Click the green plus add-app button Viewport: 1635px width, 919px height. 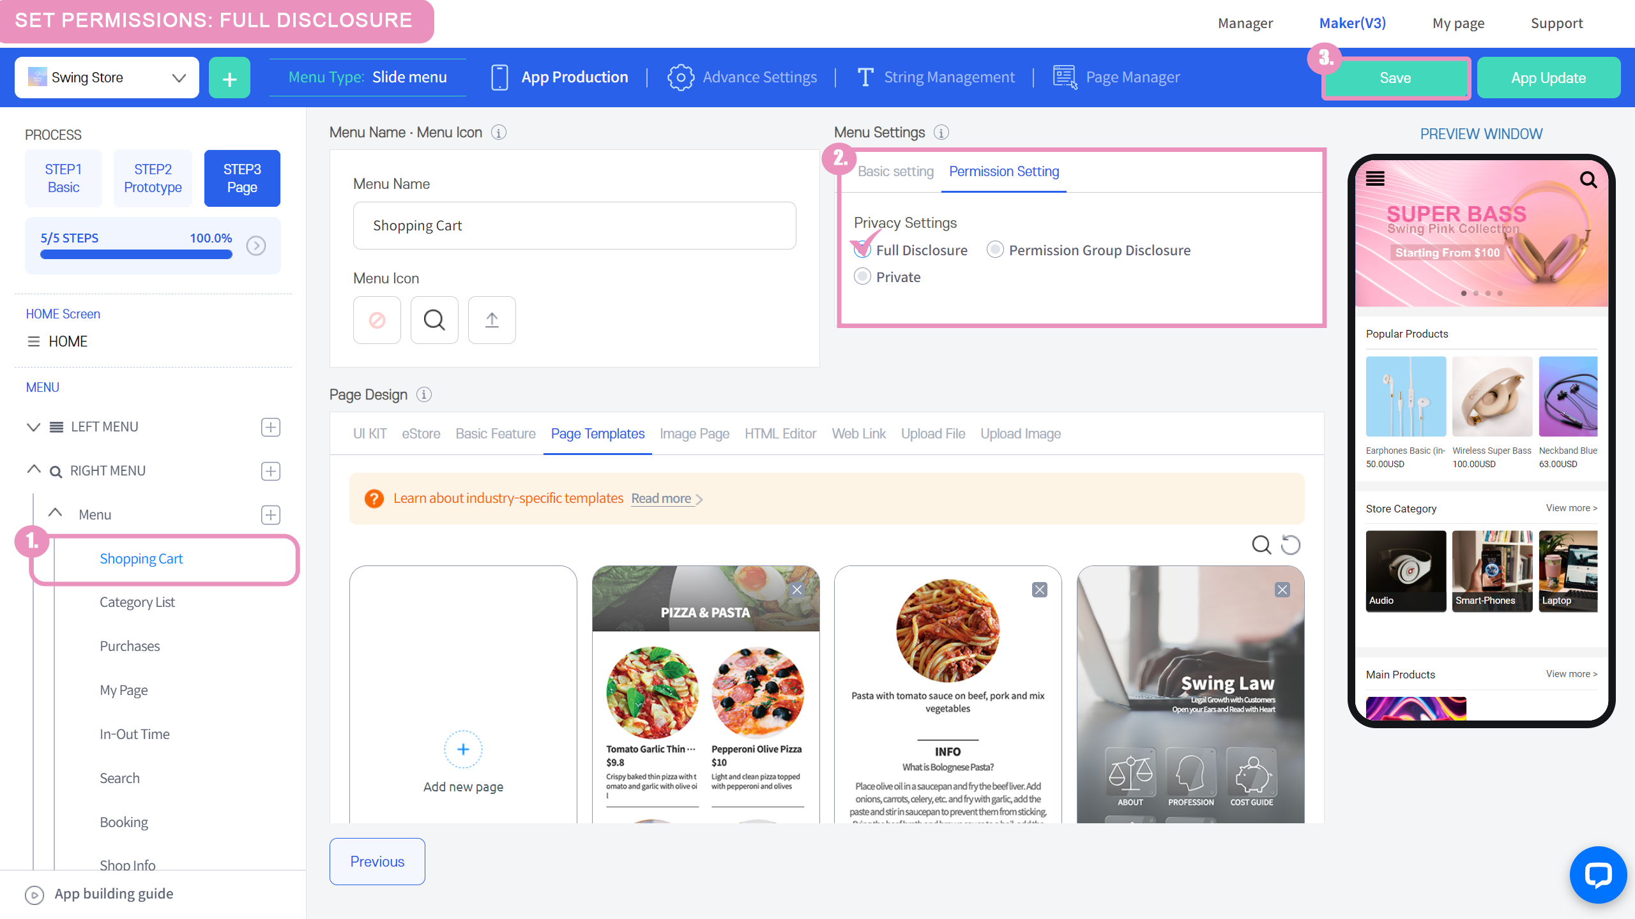click(x=229, y=78)
